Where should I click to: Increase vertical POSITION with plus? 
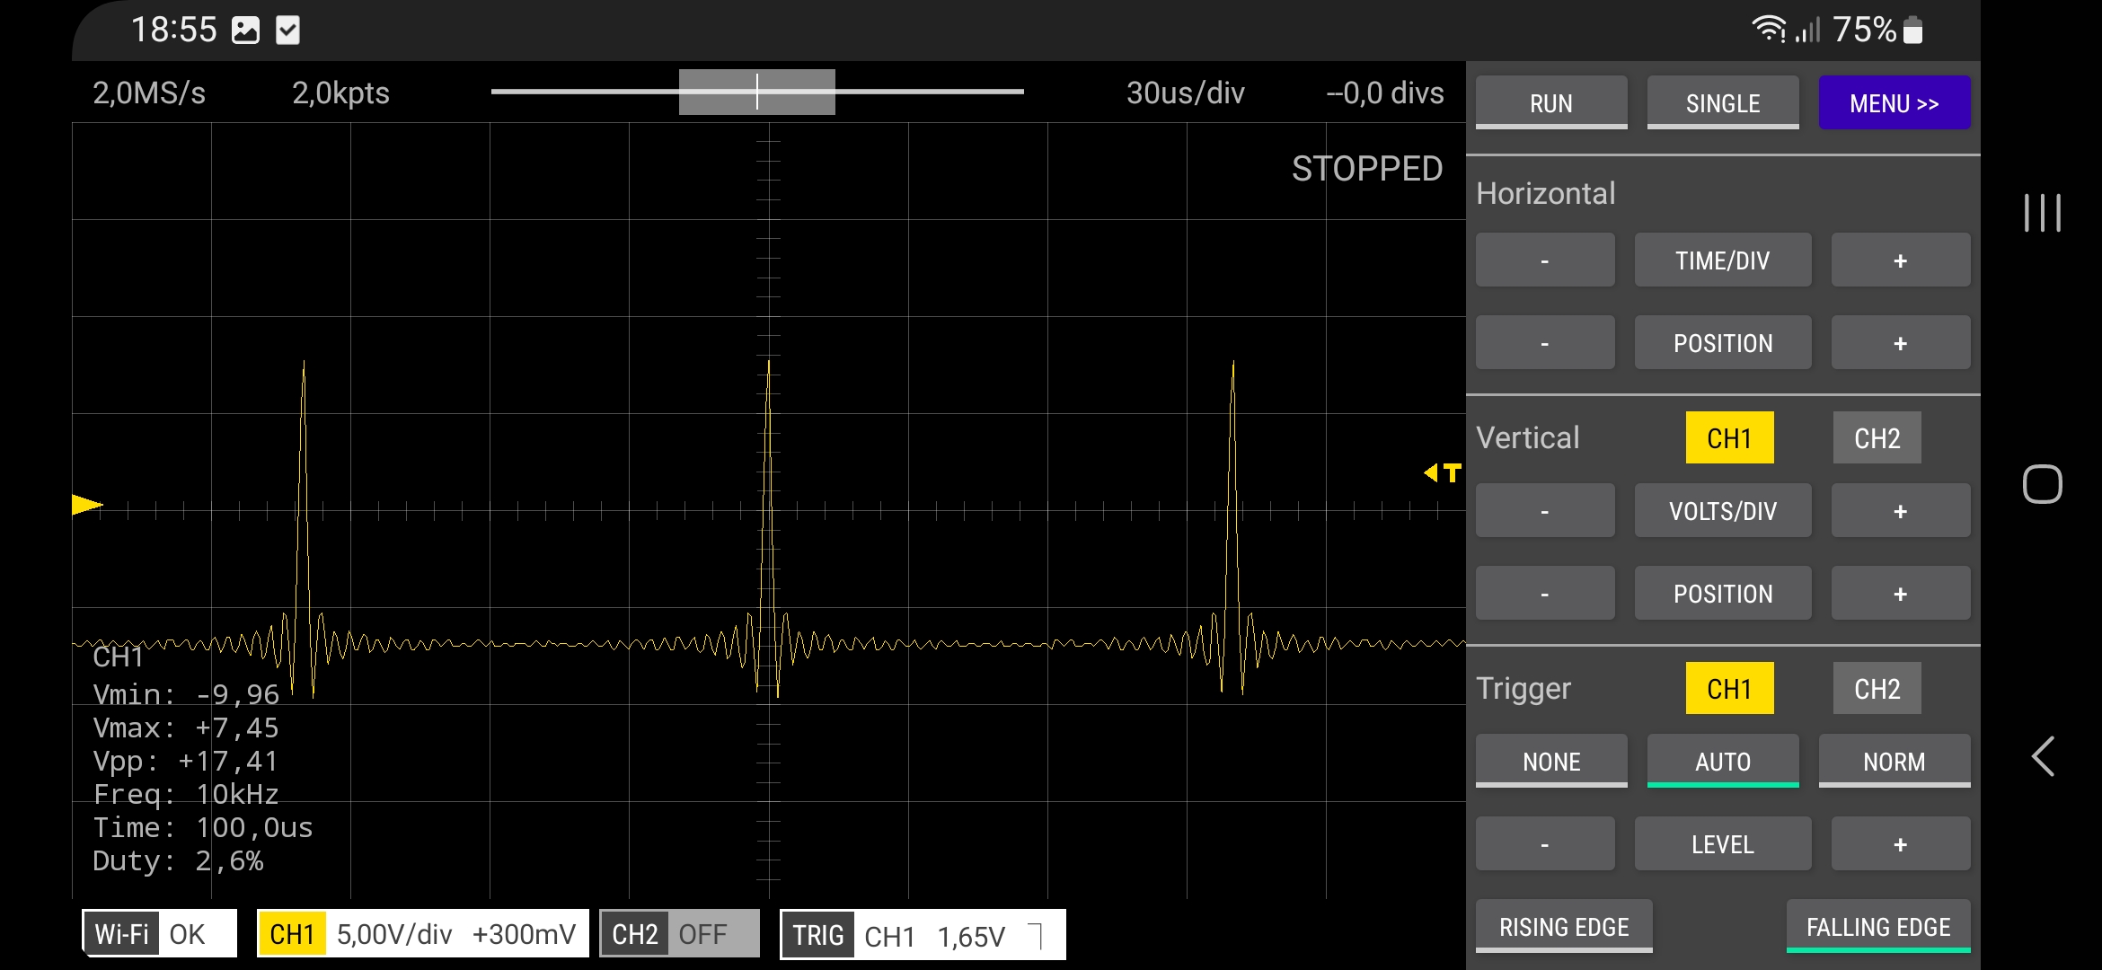pos(1901,594)
